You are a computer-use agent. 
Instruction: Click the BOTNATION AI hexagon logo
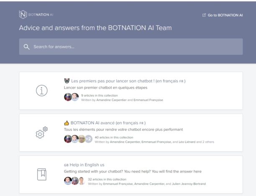(x=23, y=15)
